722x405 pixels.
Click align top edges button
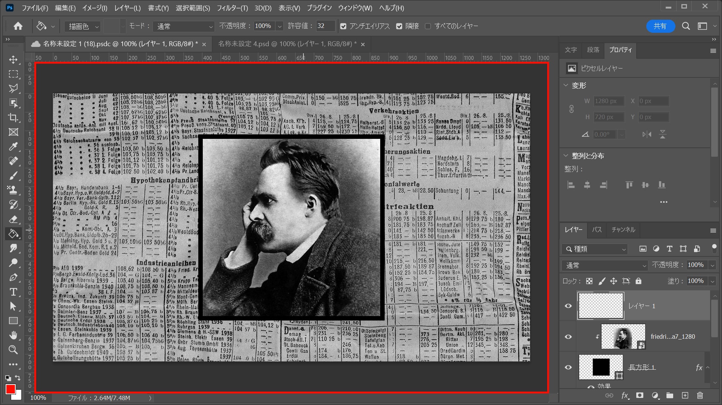click(x=629, y=185)
